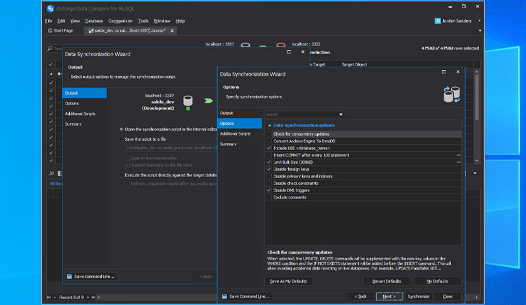Viewport: 526px width, 305px height.
Task: Select Open synchronization script in internal editor
Action: [121, 129]
